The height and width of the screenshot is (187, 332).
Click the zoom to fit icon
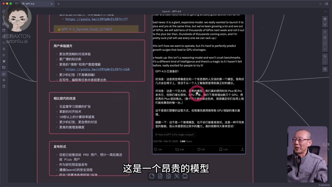[x=325, y=44]
